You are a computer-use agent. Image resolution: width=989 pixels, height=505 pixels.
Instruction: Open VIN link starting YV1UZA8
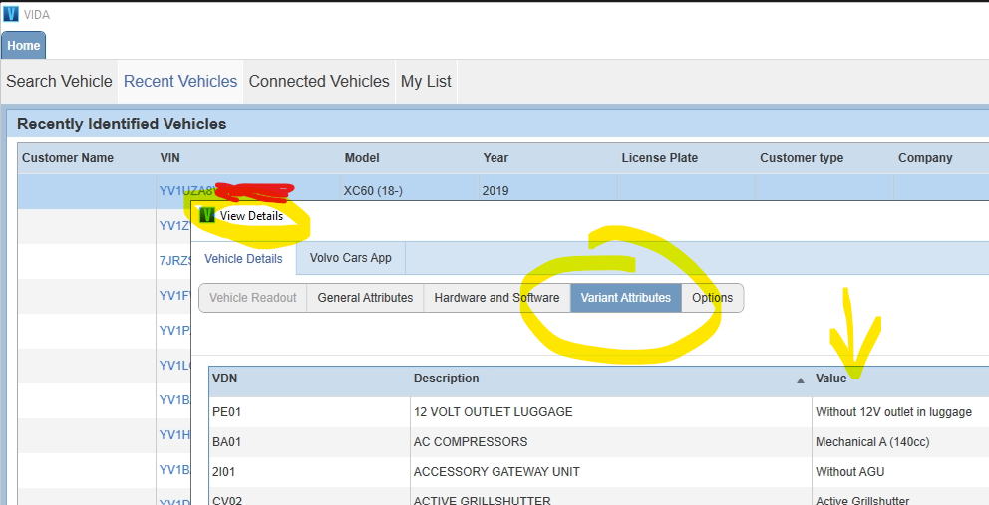click(187, 191)
